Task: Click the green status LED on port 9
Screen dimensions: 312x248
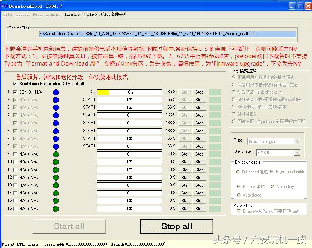Action: click(x=56, y=154)
